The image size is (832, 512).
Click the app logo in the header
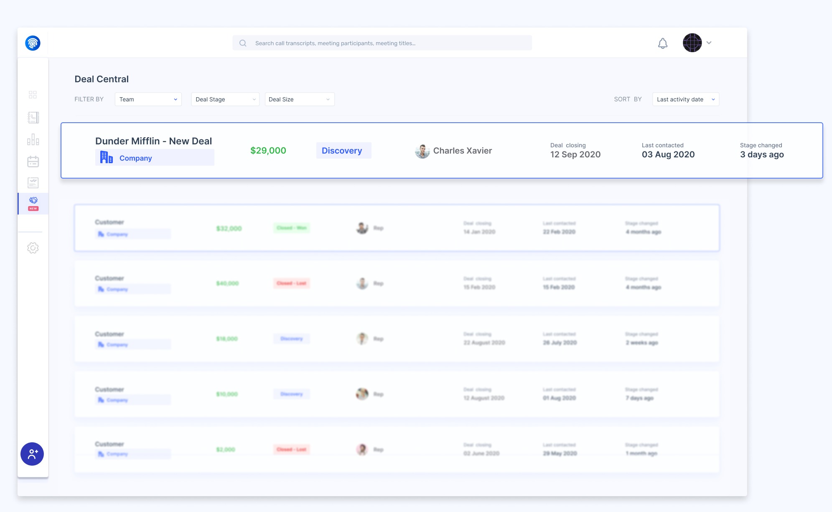click(x=33, y=43)
